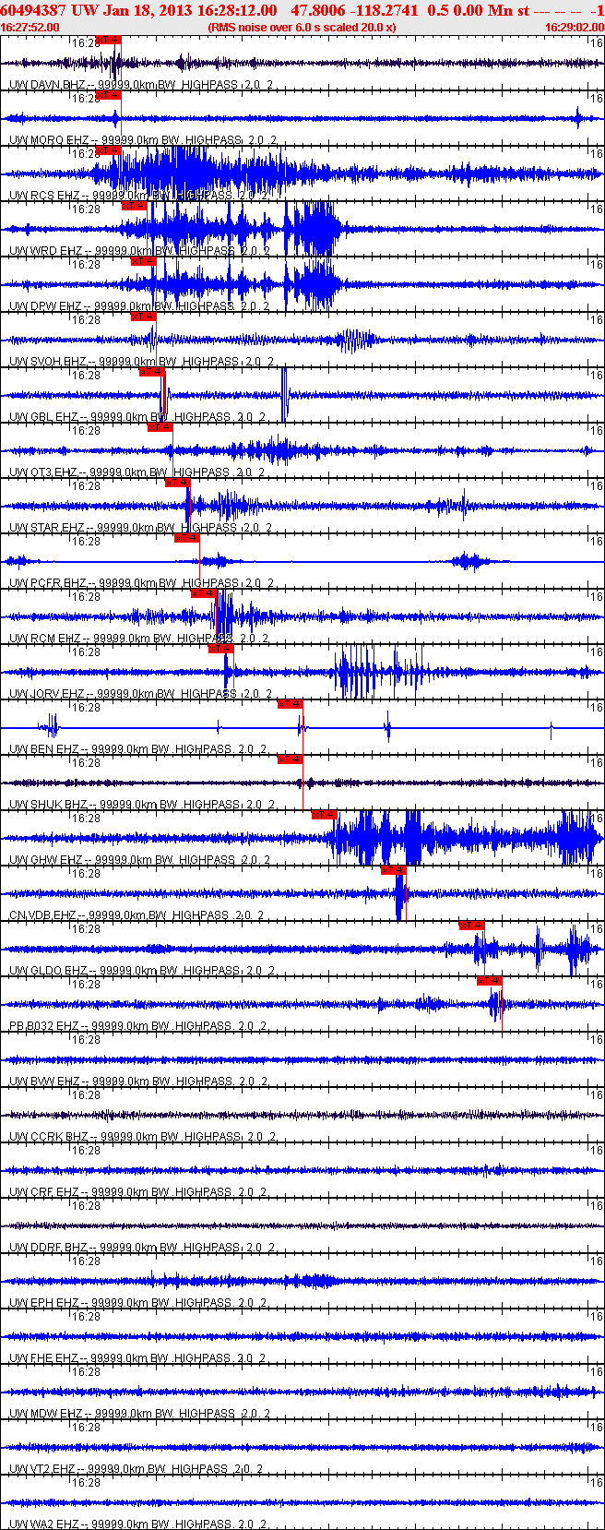The image size is (605, 1530).
Task: Click the "UW RCM EHZ" trace label
Action: (44, 639)
